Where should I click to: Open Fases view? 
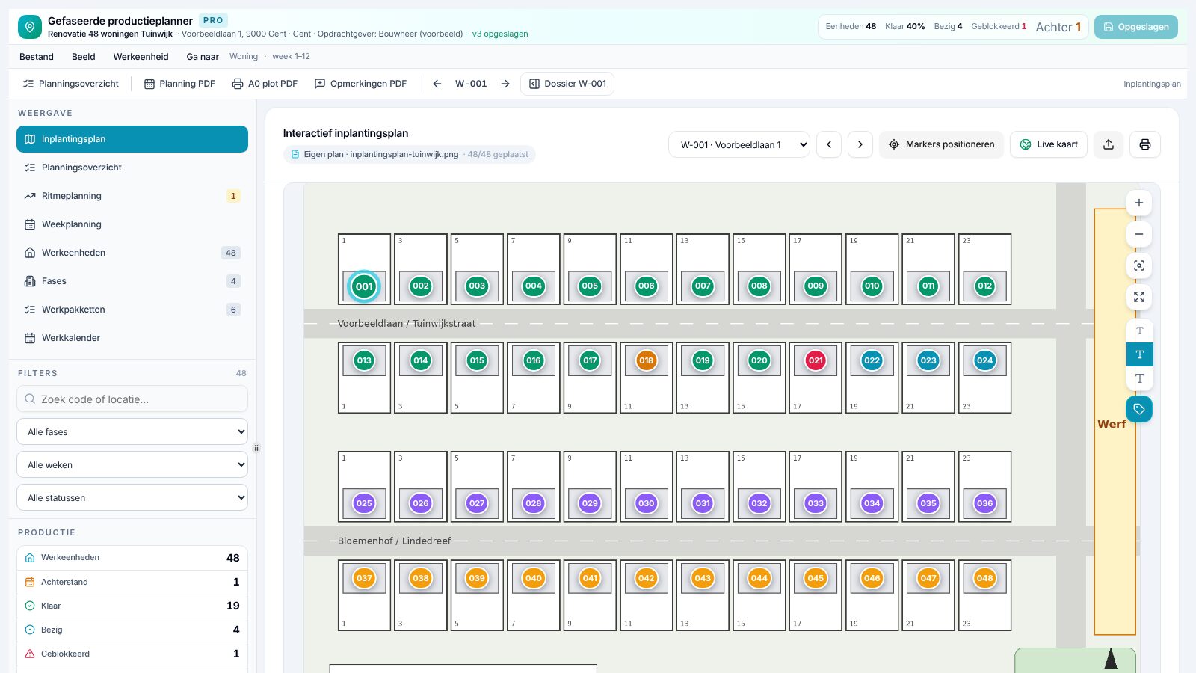(132, 281)
